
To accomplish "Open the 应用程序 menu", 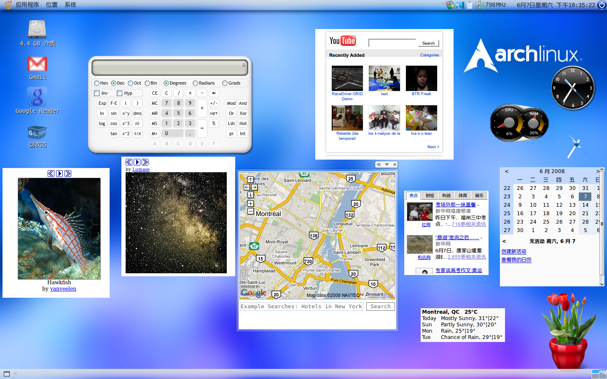I will [x=27, y=5].
